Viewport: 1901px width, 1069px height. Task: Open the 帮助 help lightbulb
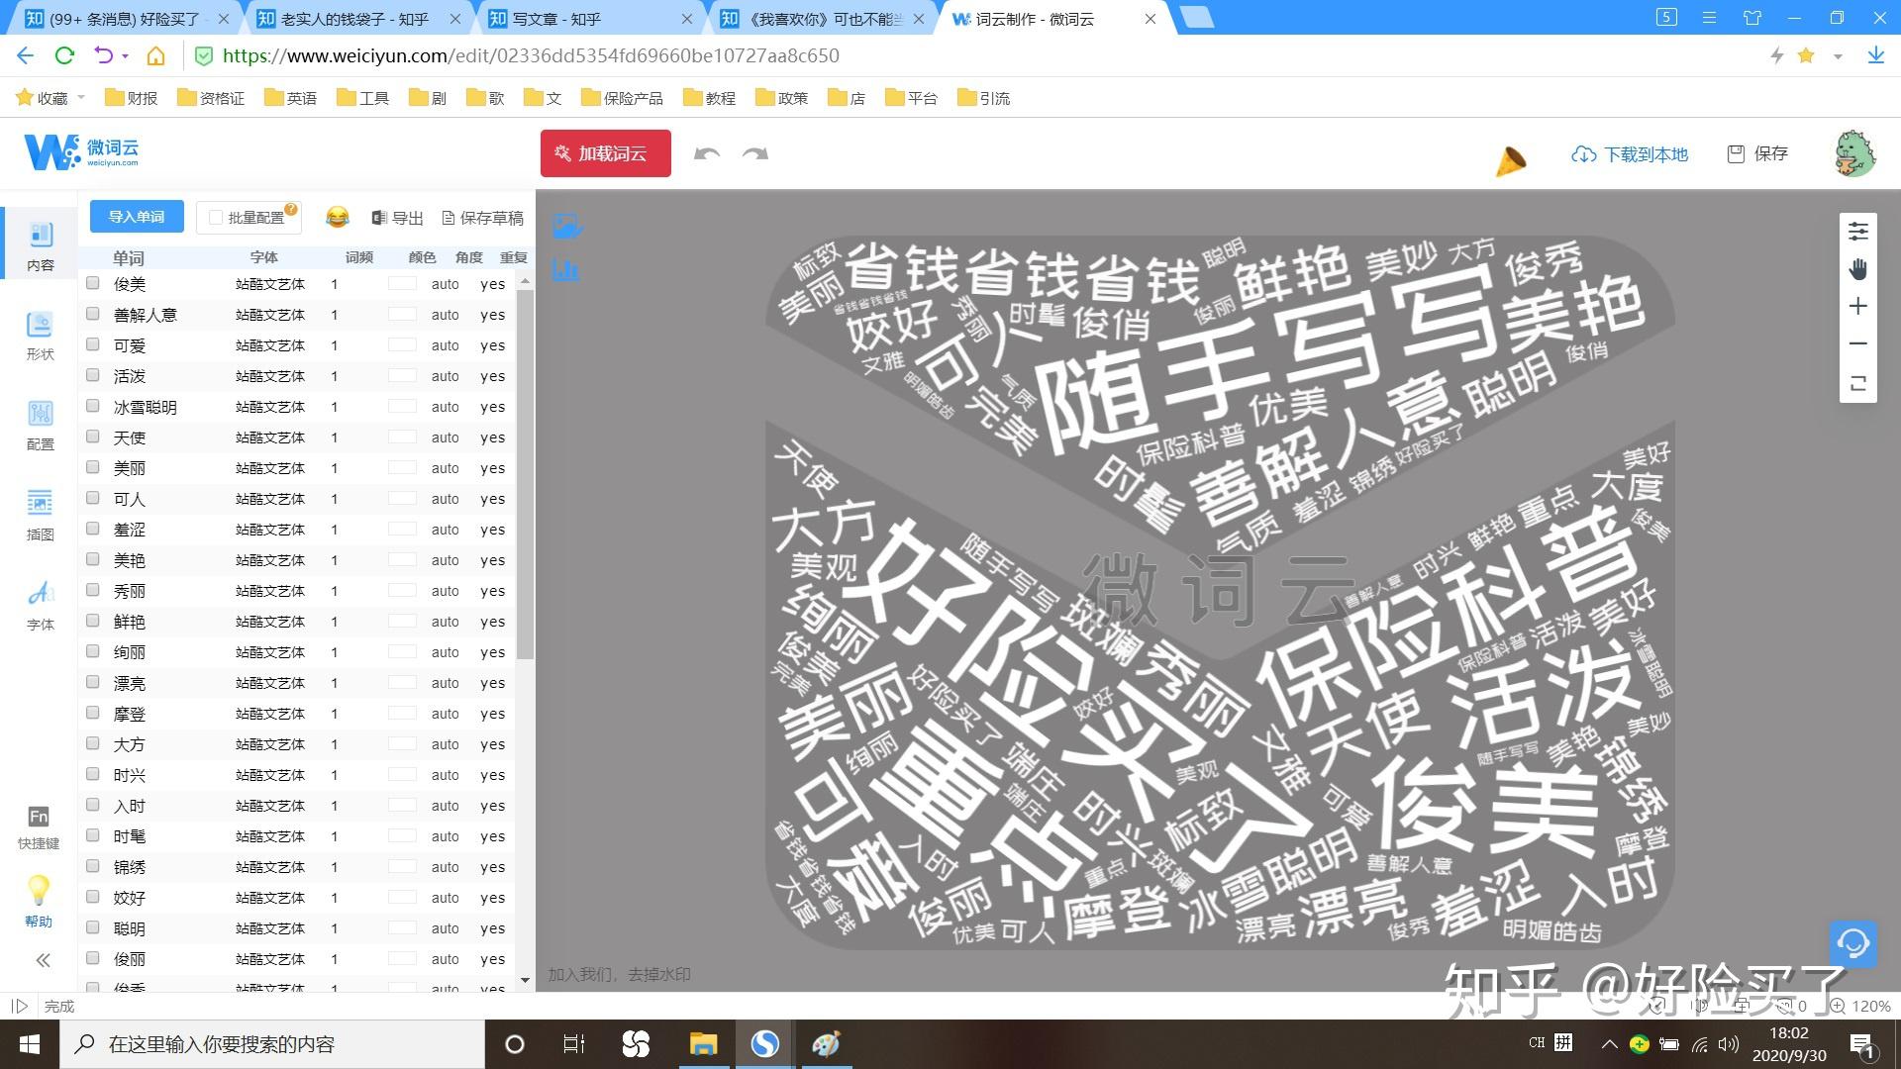(x=39, y=902)
